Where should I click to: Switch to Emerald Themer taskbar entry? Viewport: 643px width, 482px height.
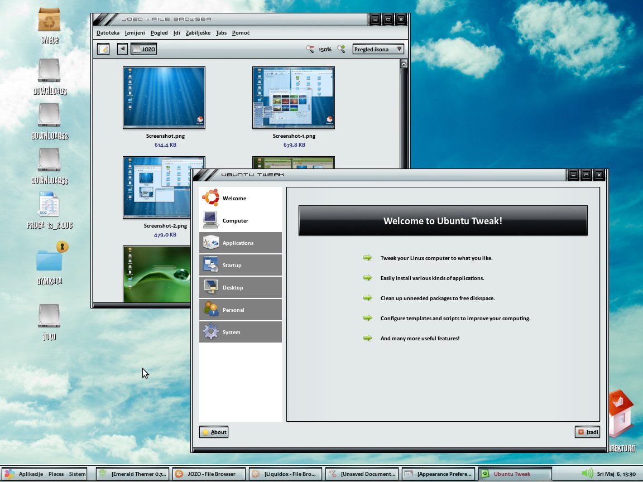(x=133, y=474)
